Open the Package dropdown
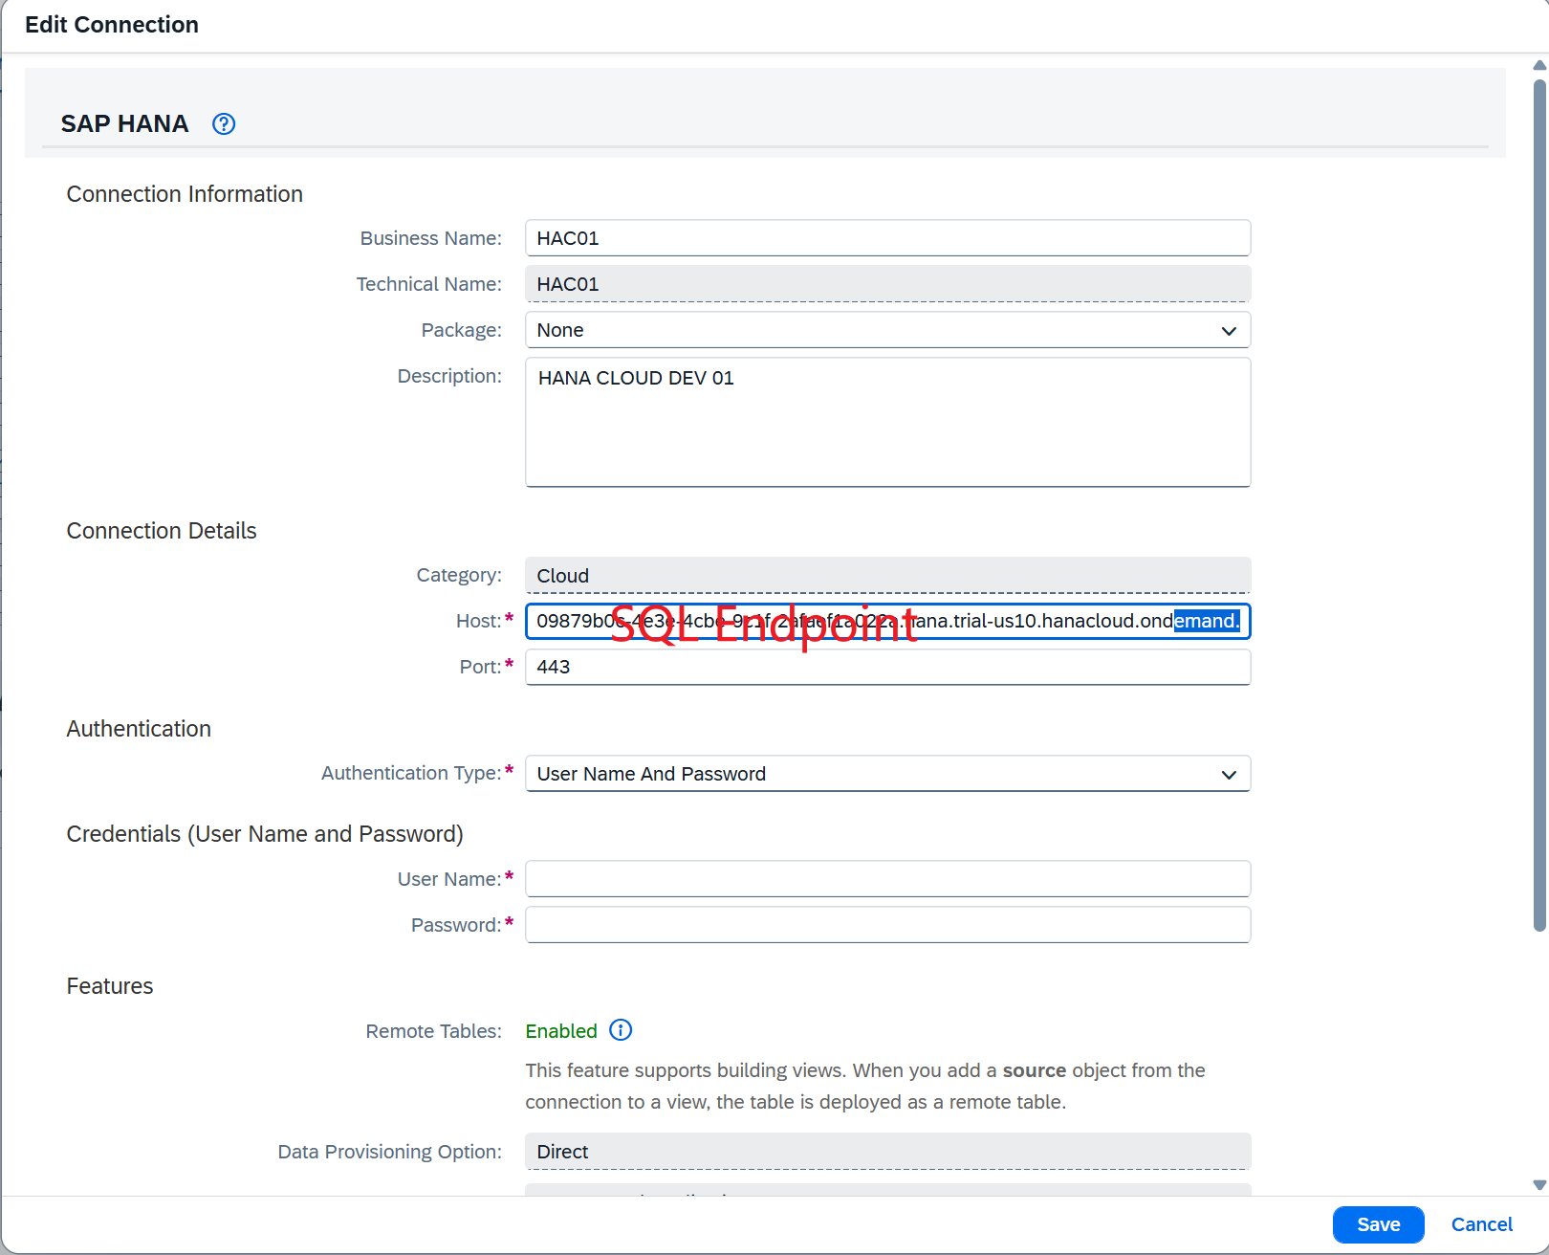This screenshot has width=1549, height=1255. (x=887, y=330)
